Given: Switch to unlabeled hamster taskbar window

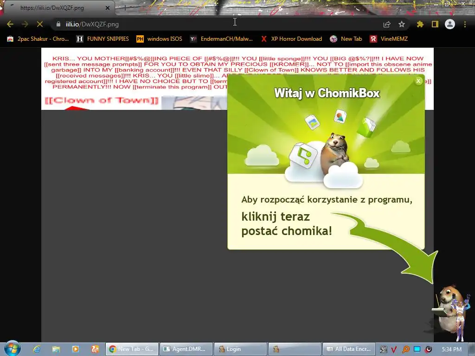Looking at the screenshot, I should [295, 349].
